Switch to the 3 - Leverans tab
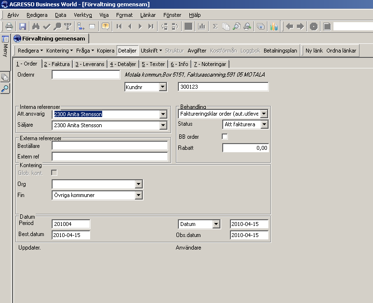Image resolution: width=373 pixels, height=303 pixels. pyautogui.click(x=90, y=64)
